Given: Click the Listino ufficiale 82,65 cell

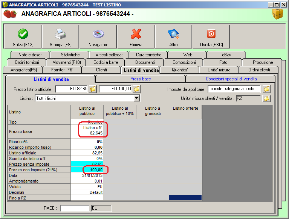Looking at the screenshot, I should point(87,153).
